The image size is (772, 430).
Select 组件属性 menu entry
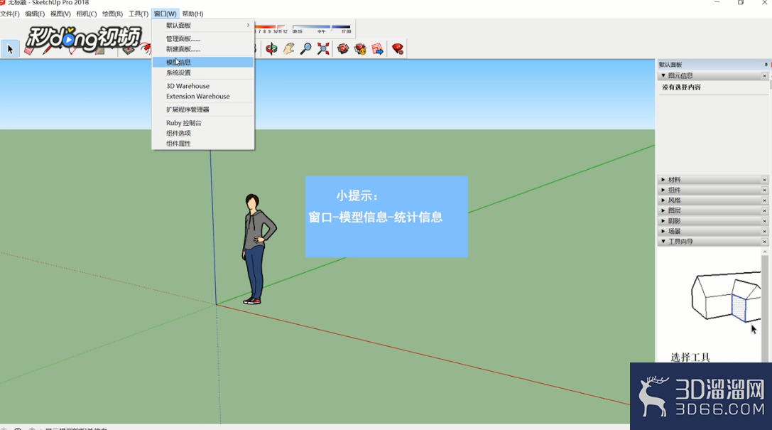point(203,144)
